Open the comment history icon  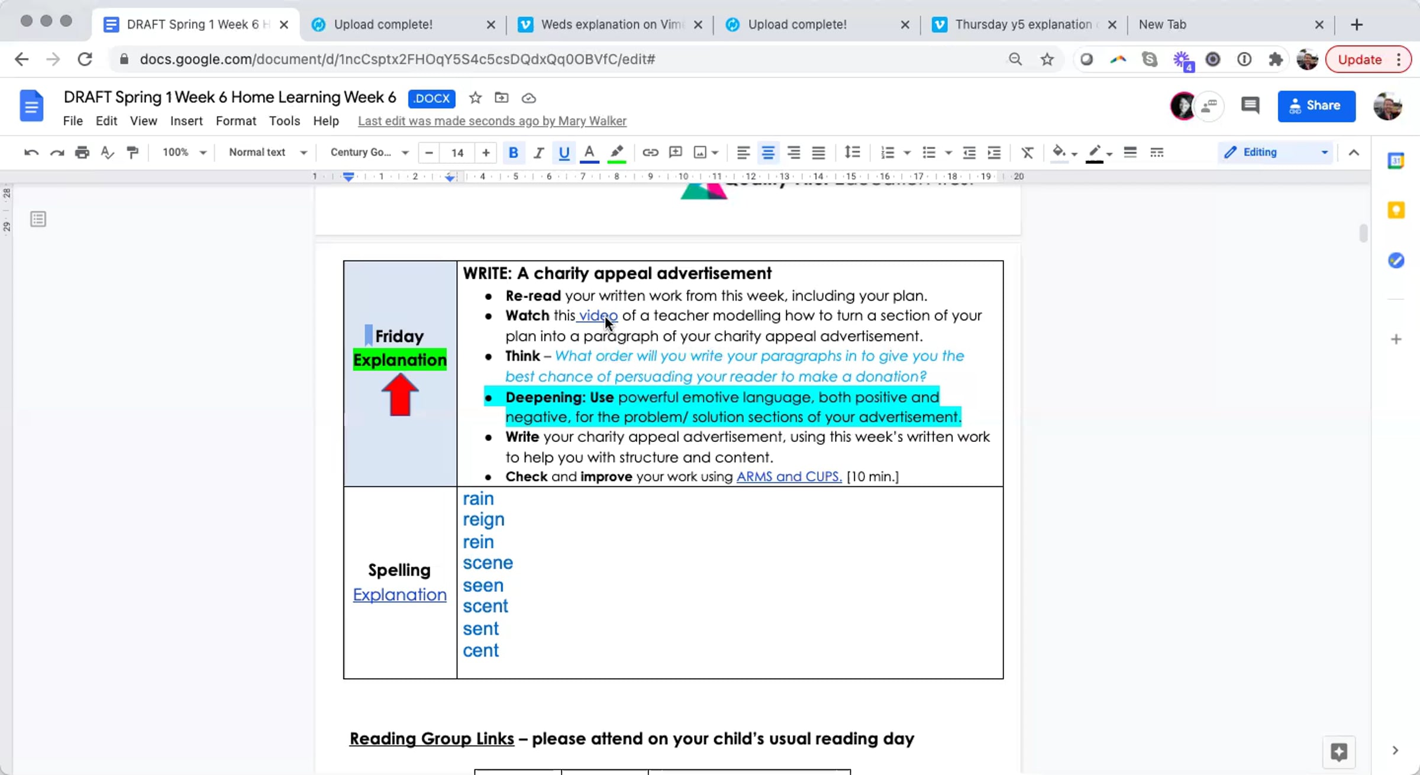(1250, 106)
